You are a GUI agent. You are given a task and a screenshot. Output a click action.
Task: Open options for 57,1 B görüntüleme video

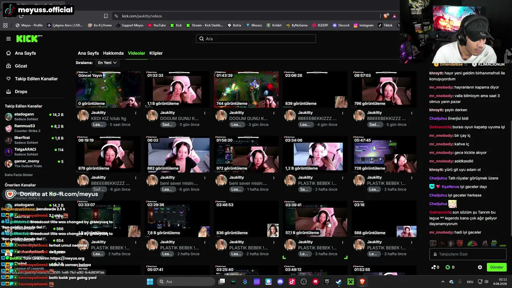click(343, 242)
